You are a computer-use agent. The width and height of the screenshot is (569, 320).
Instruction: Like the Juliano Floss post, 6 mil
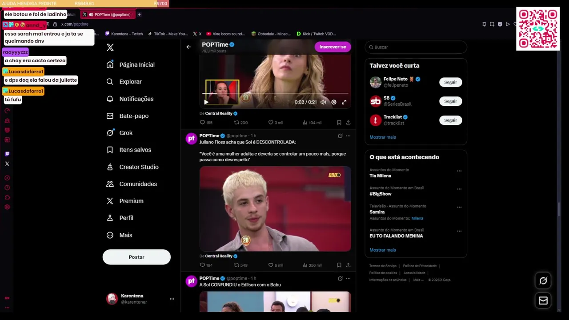[271, 265]
